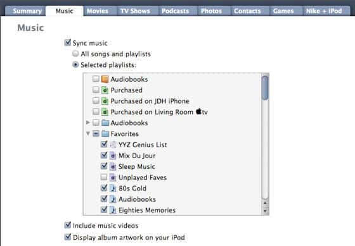Click the YYZ Genius List genius icon
Image resolution: width=355 pixels, height=246 pixels.
[x=113, y=145]
